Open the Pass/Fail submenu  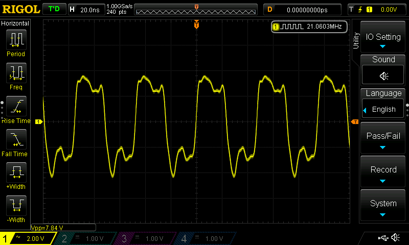click(x=383, y=138)
